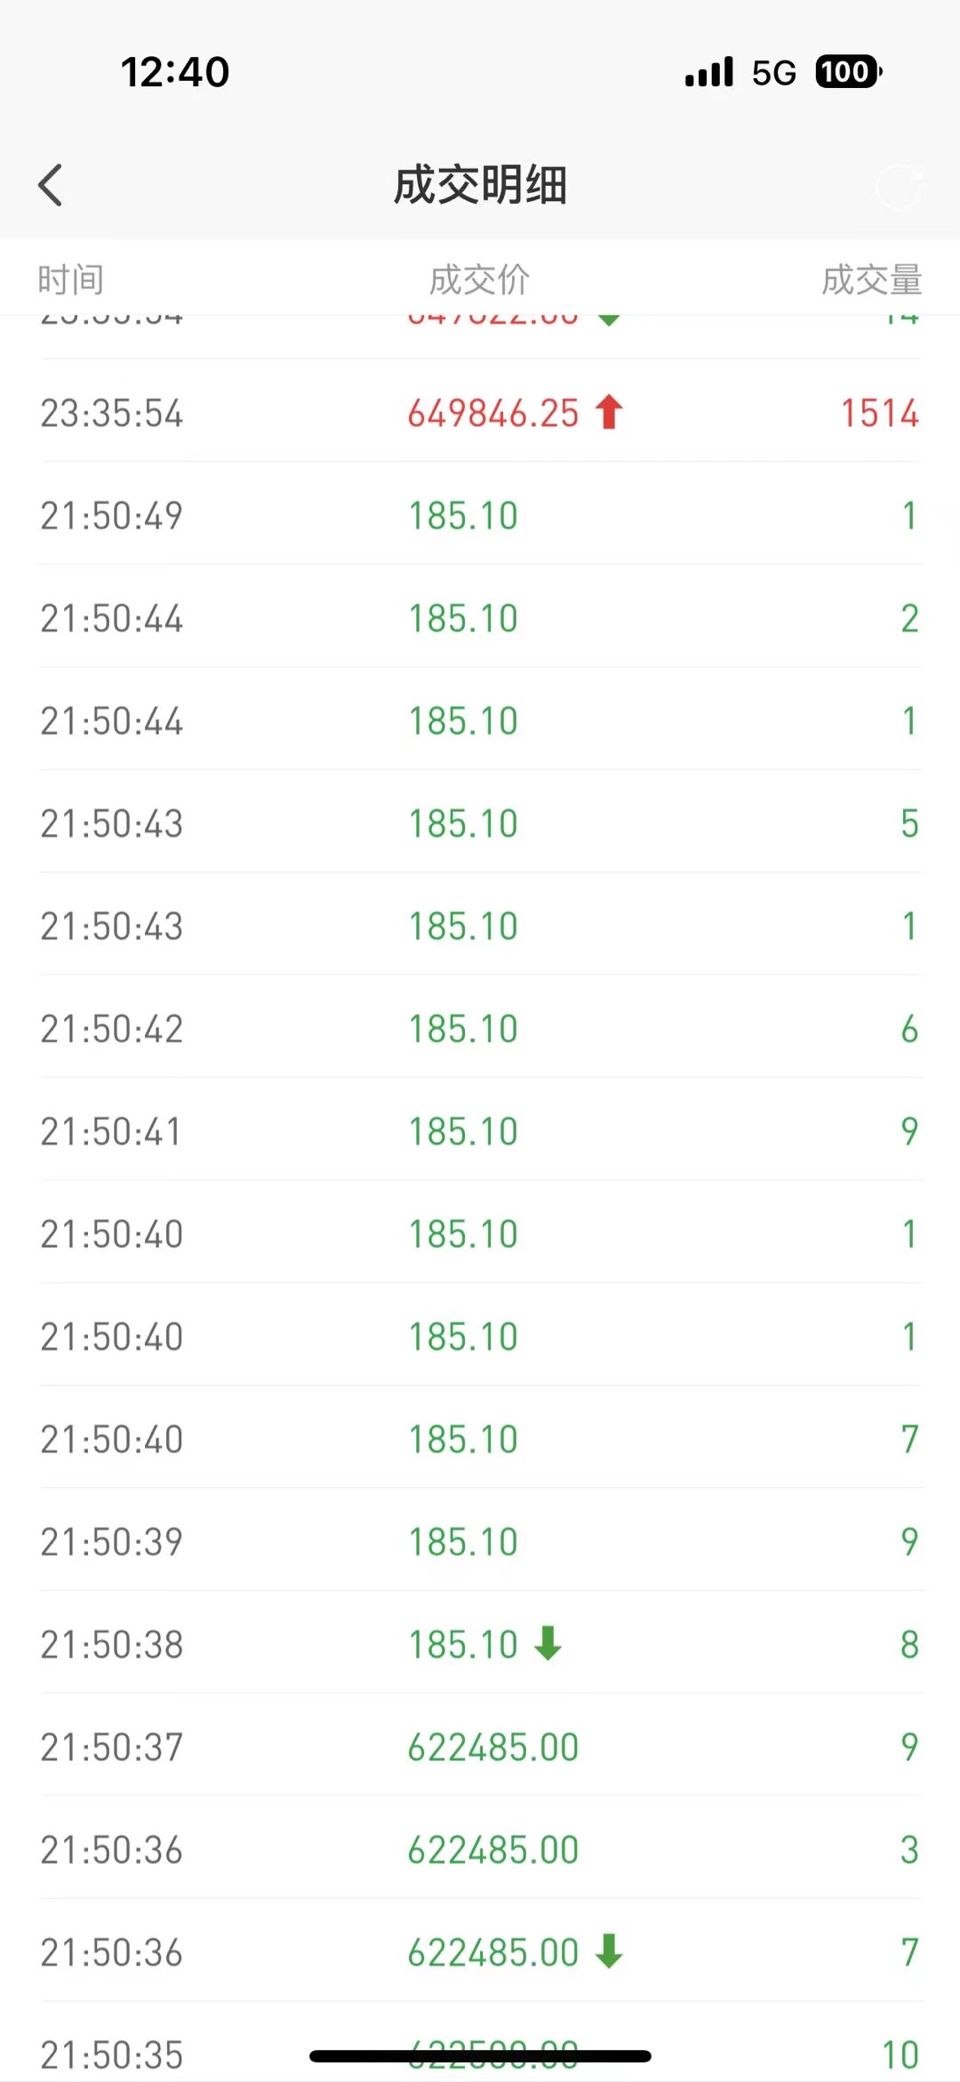This screenshot has width=960, height=2082.
Task: Tap red up arrow beside 649846.25
Action: coord(610,413)
